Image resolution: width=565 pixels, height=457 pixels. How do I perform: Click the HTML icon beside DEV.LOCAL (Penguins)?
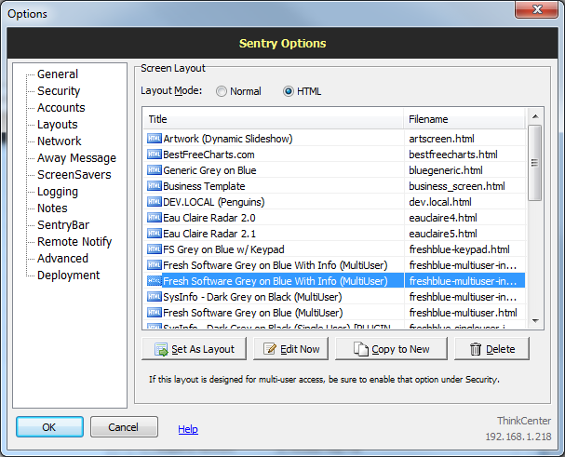coord(155,202)
